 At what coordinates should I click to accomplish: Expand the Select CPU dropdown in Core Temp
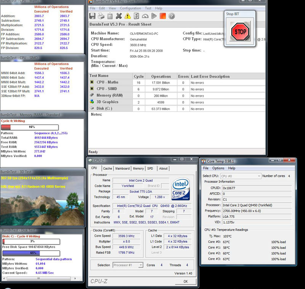pos(259,176)
